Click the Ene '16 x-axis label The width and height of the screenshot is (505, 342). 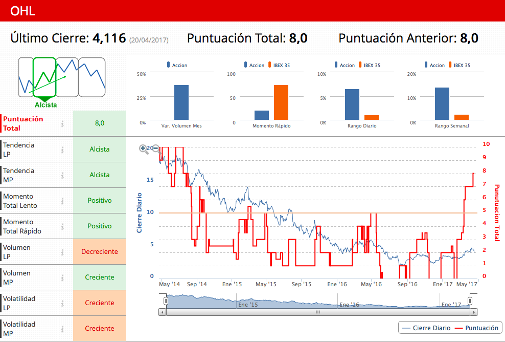[x=337, y=284]
